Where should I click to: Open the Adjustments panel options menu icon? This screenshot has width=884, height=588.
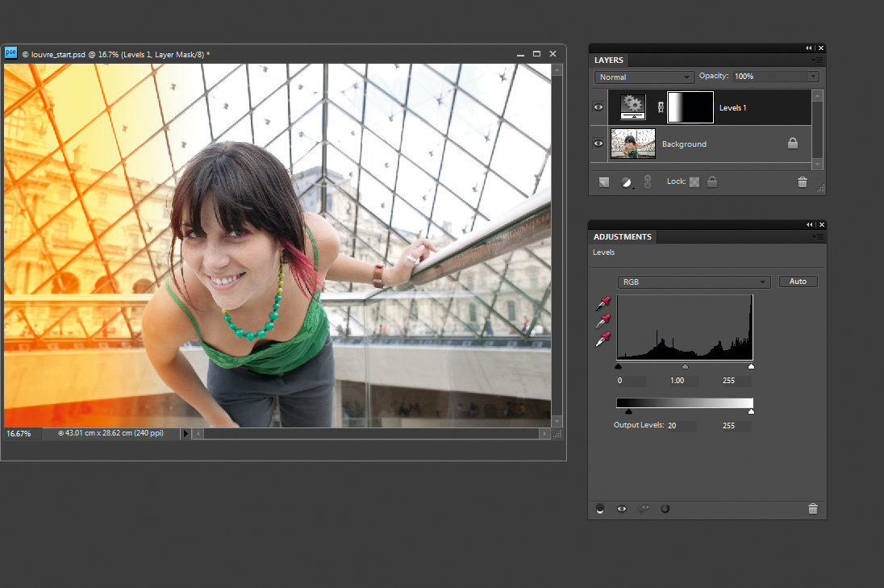[818, 237]
